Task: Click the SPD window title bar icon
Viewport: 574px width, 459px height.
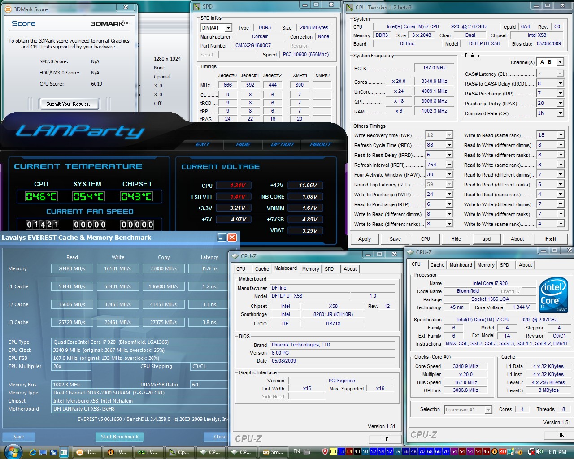Action: pos(197,7)
